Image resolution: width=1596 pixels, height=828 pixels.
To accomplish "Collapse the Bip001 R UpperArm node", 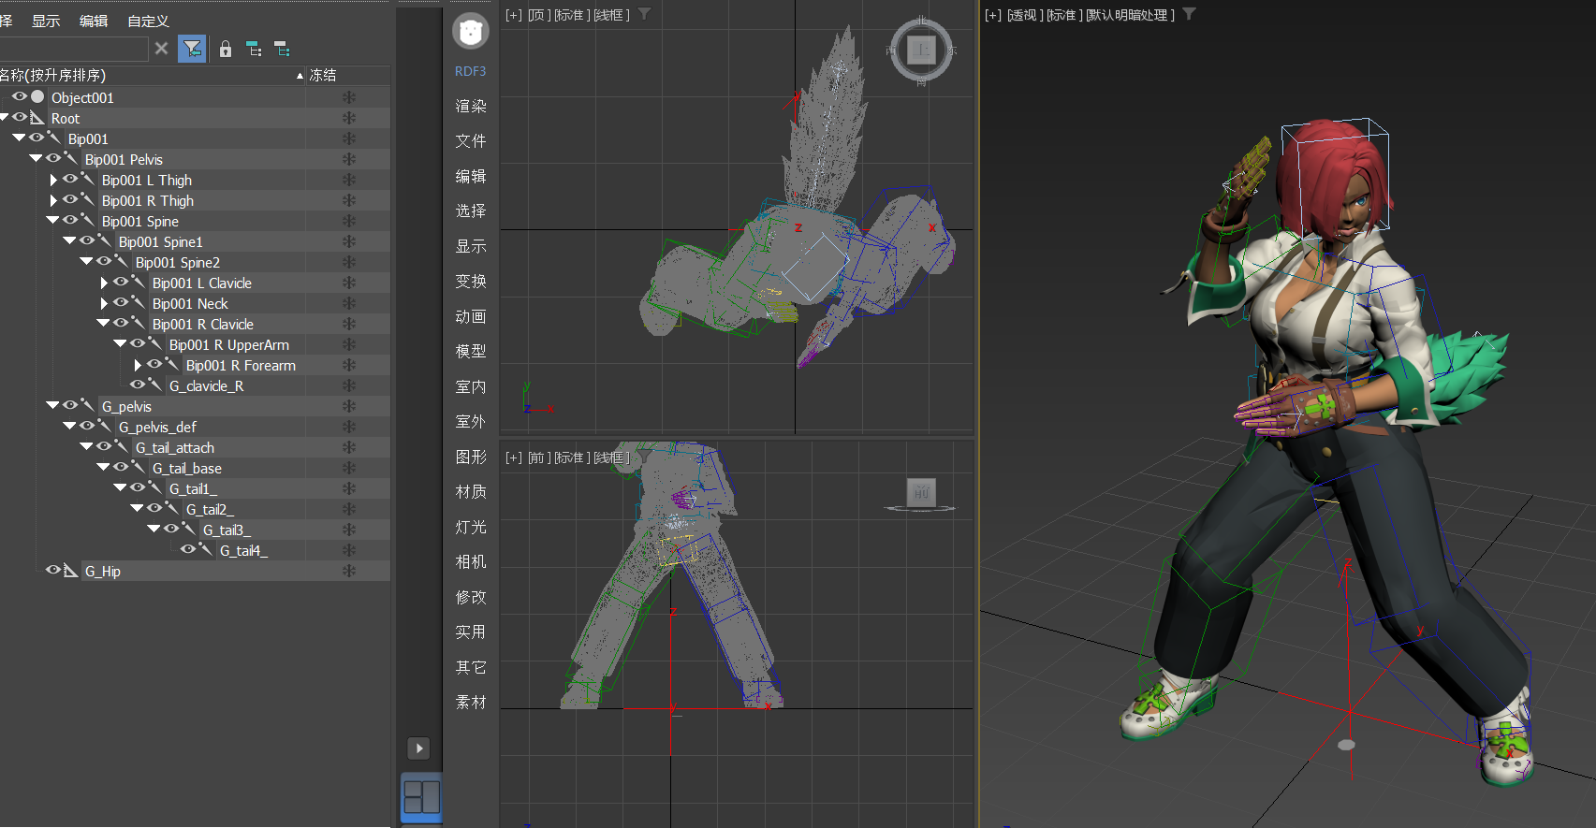I will click(120, 343).
